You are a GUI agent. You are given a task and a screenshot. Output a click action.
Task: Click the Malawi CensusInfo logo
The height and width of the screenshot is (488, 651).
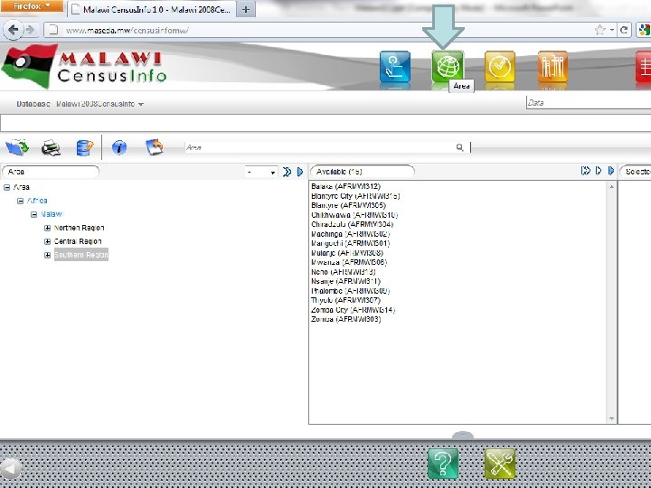coord(84,66)
